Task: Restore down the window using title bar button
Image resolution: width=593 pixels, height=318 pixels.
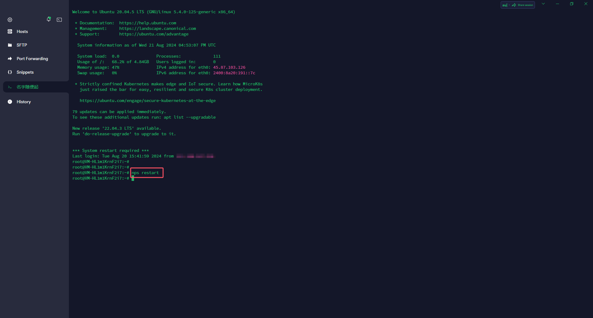Action: click(x=571, y=4)
